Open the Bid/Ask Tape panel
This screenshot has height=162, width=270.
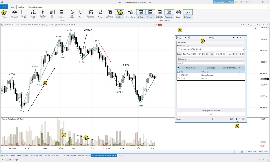coord(43,14)
